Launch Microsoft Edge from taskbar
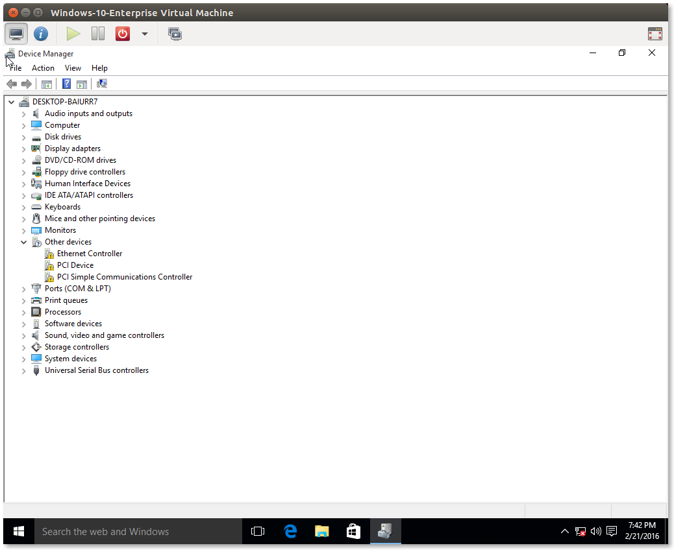674x550 pixels. 291,532
